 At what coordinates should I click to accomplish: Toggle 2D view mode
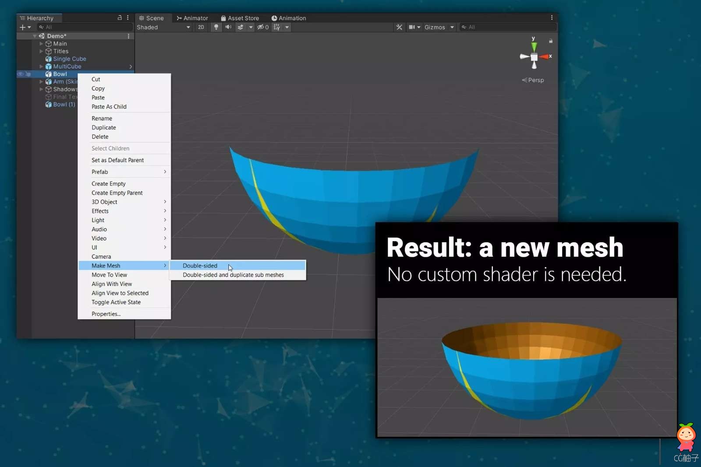coord(201,27)
